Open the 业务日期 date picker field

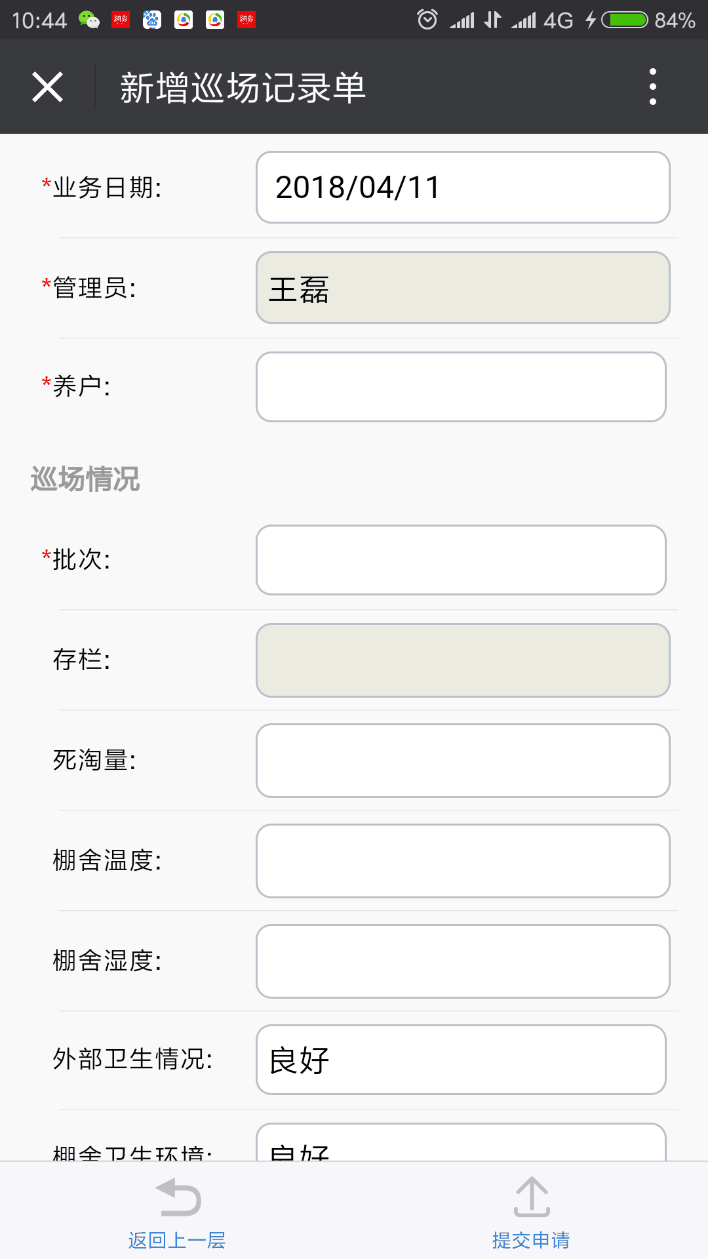point(462,188)
